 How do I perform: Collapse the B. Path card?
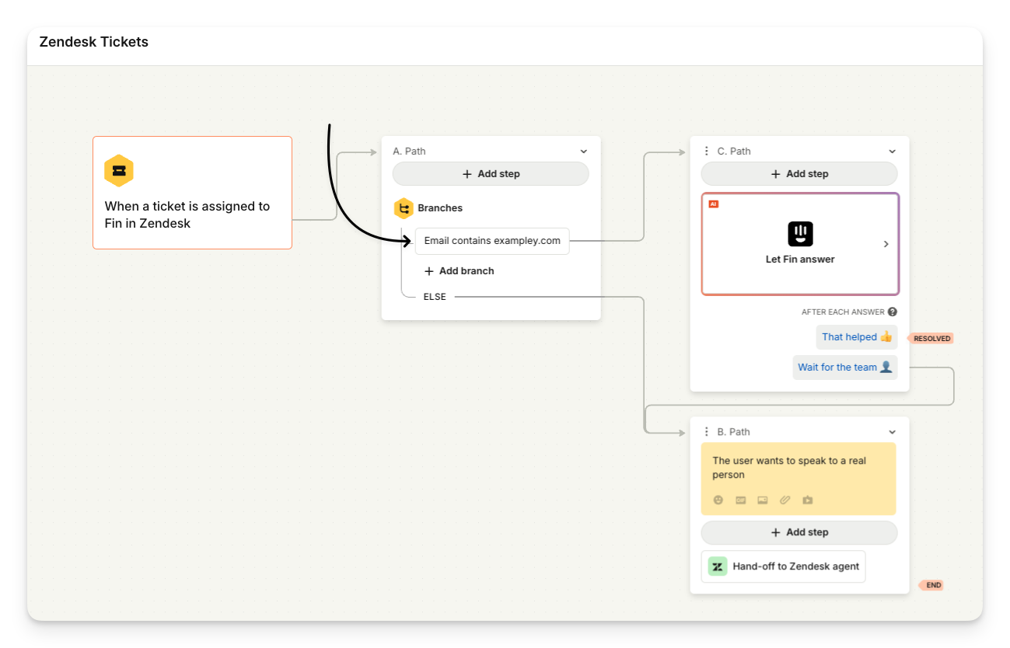click(893, 432)
